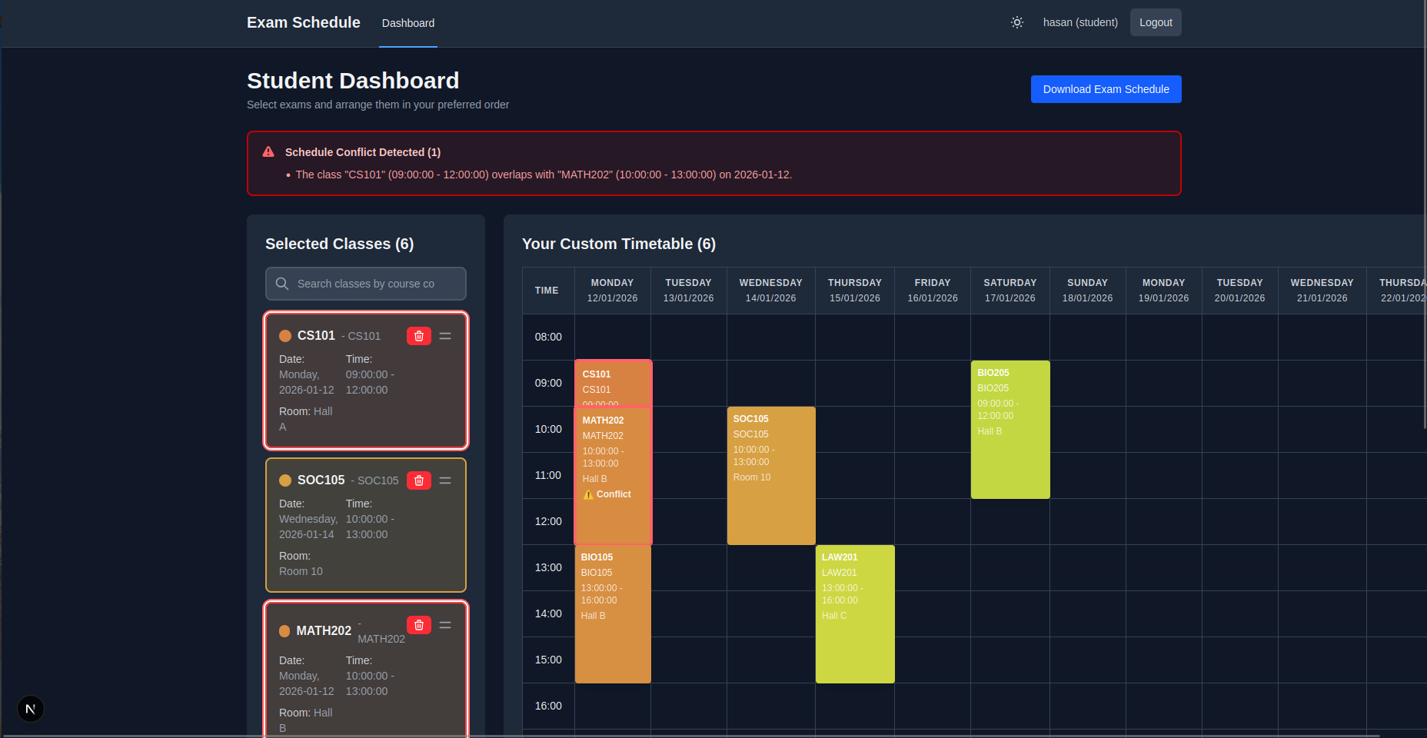Delete the SOC105 class with trash icon
This screenshot has height=738, width=1427.
point(419,480)
